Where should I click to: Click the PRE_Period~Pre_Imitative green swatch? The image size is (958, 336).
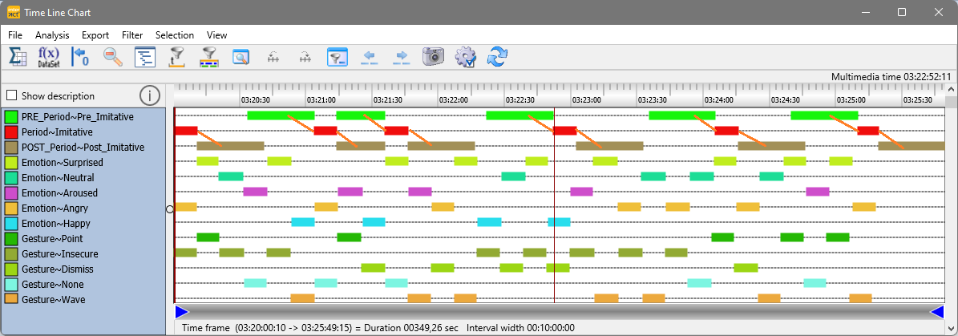click(10, 116)
